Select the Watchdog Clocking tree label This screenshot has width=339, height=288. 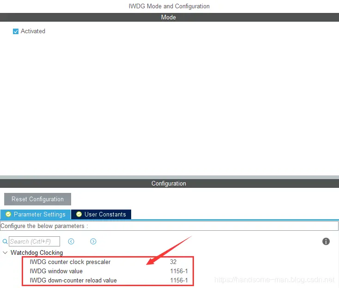click(37, 252)
